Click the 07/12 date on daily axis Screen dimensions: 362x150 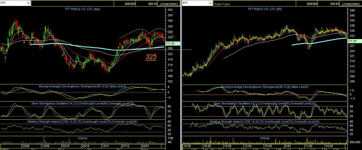pyautogui.click(x=126, y=146)
